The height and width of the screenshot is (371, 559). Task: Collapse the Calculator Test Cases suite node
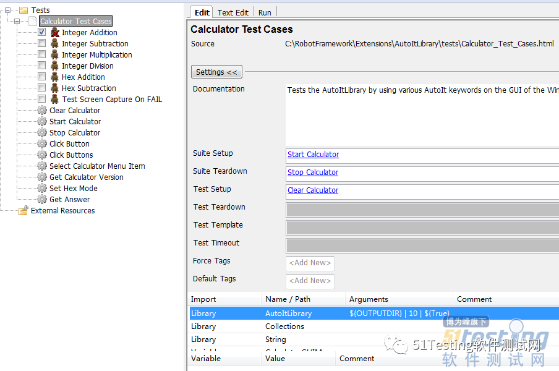coord(17,22)
